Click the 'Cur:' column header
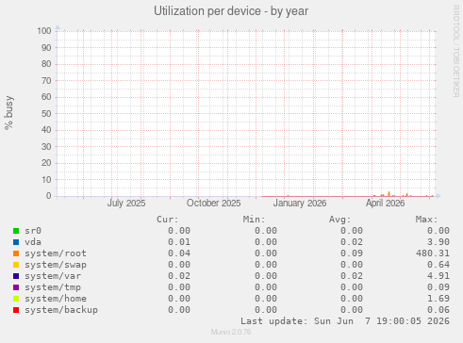Image resolution: width=463 pixels, height=343 pixels. pos(168,220)
